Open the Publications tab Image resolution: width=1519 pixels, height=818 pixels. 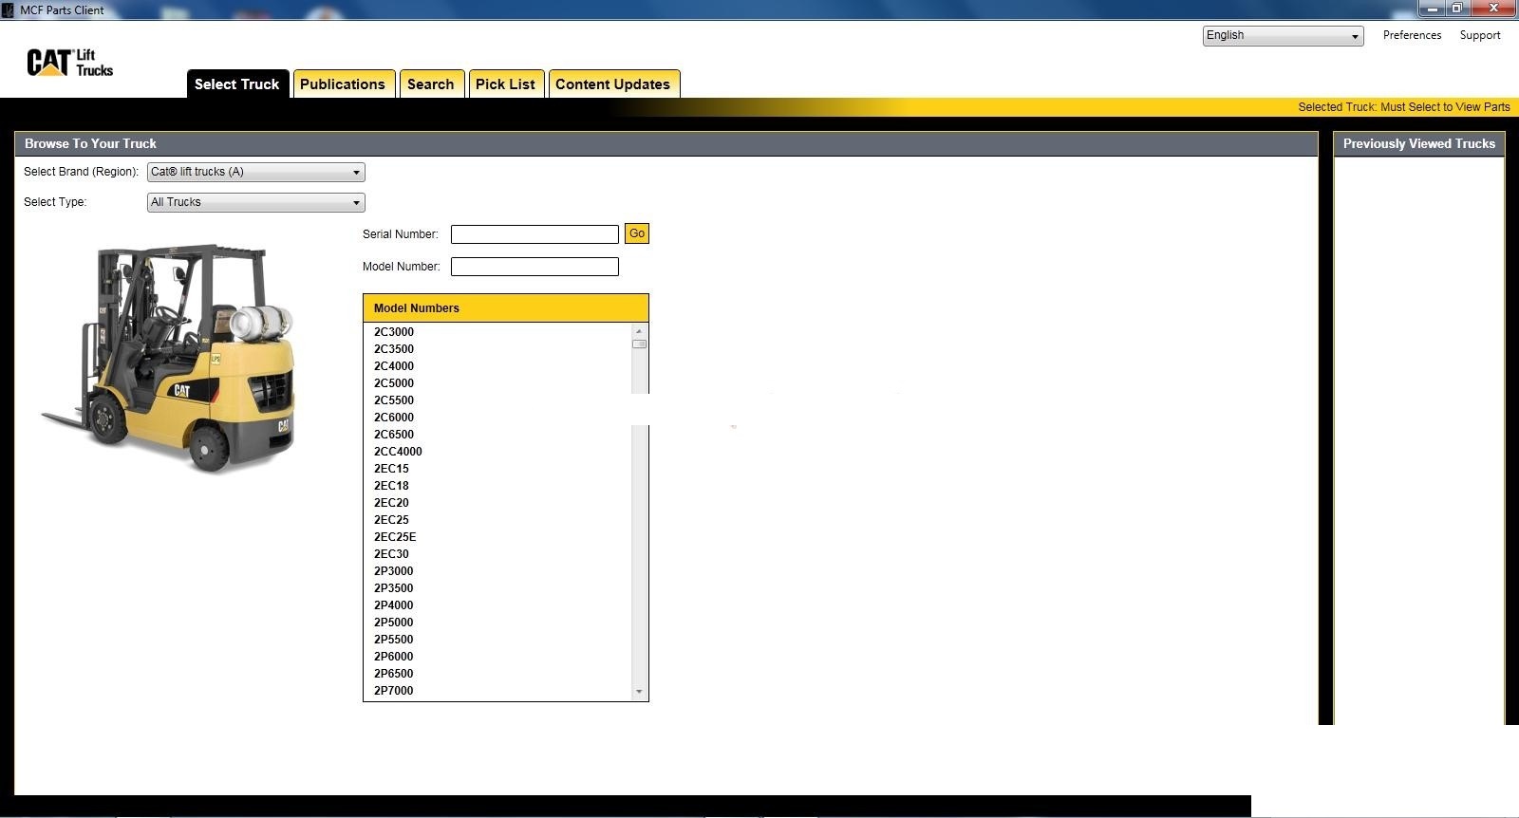(x=343, y=84)
